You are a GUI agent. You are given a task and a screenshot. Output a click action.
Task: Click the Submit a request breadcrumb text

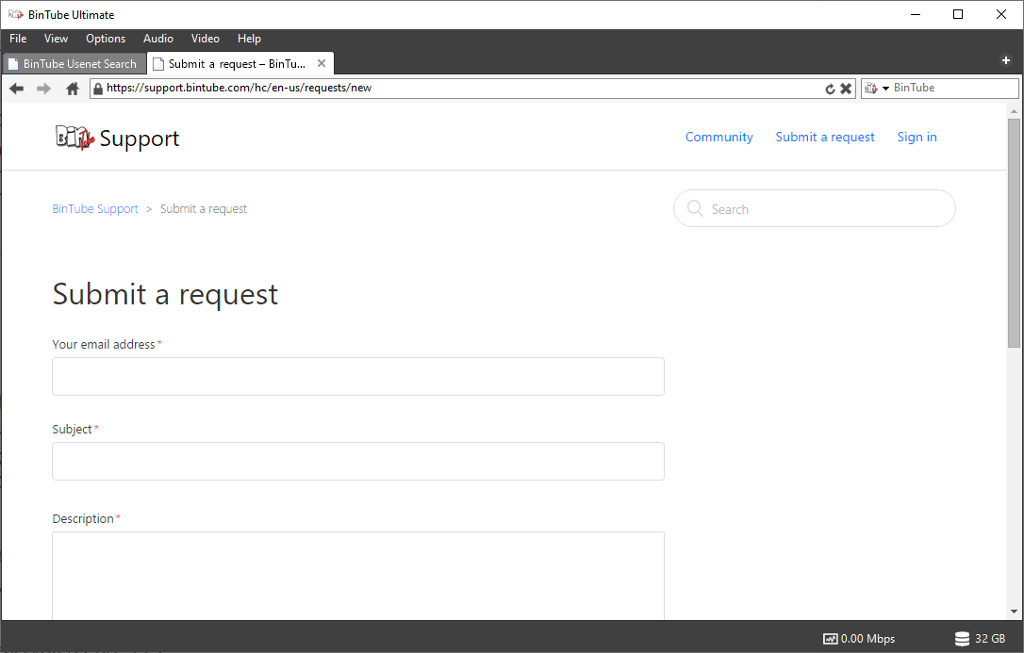(x=204, y=209)
